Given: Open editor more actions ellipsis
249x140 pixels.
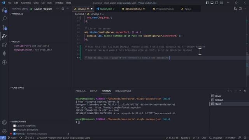Looking at the screenshot, I should [245, 9].
